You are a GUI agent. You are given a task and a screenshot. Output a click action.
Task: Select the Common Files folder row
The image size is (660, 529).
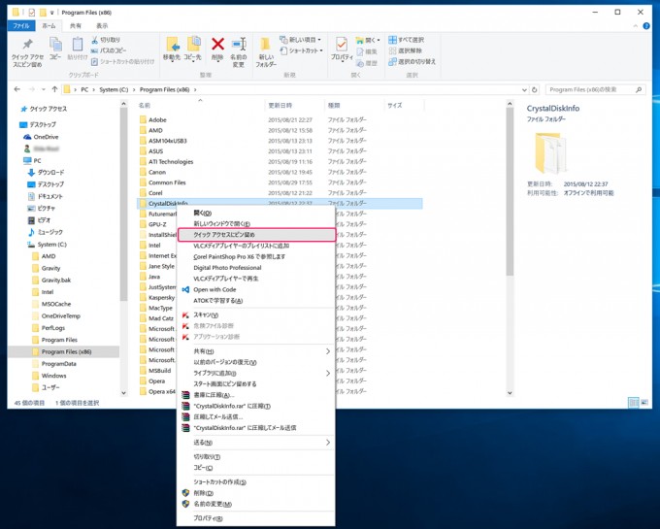(280, 182)
